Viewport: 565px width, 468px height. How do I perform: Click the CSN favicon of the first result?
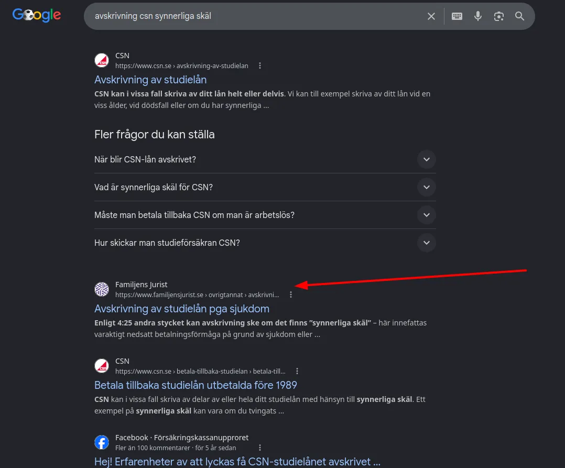tap(102, 60)
